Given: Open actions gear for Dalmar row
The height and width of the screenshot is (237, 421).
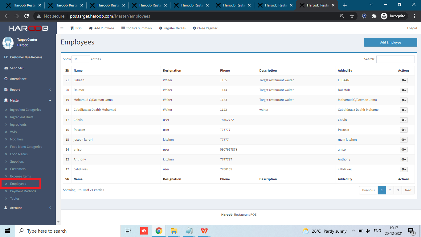Looking at the screenshot, I should coord(404,90).
